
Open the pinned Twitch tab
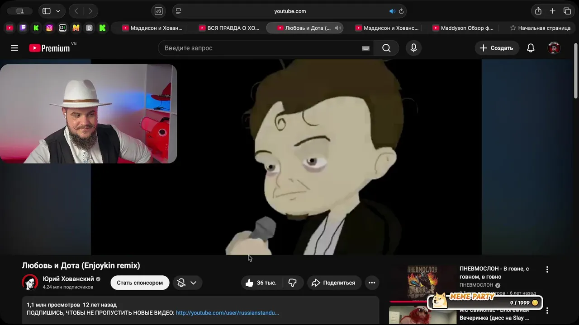[x=23, y=28]
